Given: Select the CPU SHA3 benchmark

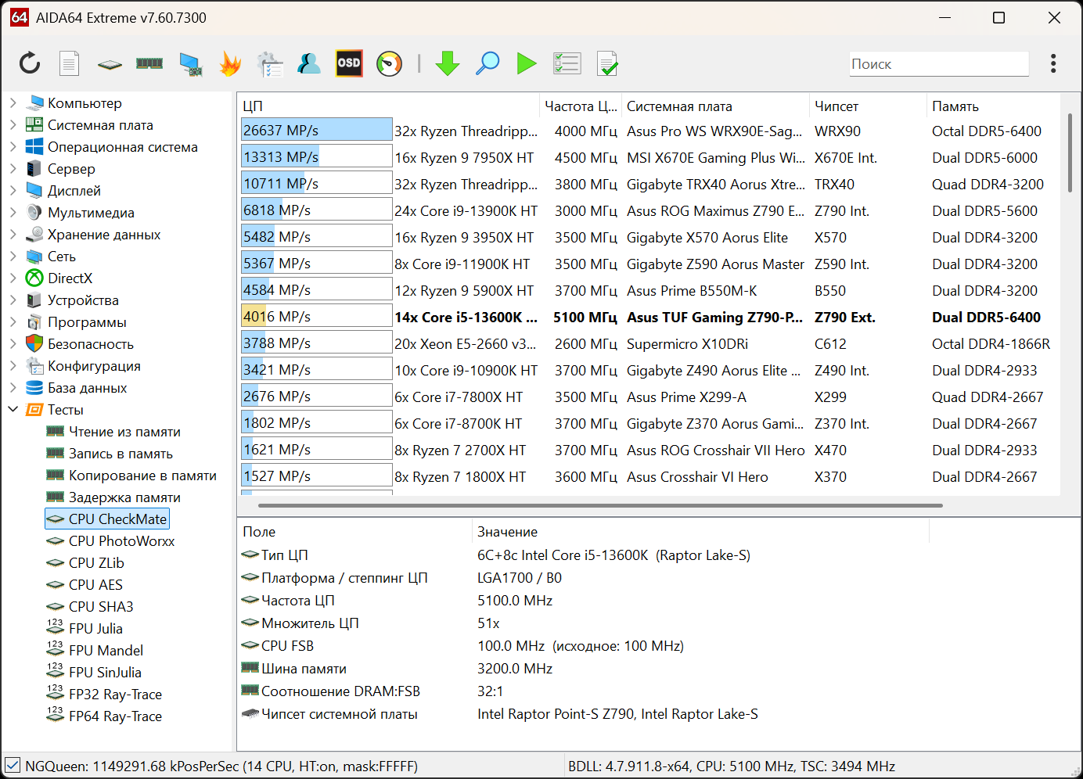Looking at the screenshot, I should click(101, 607).
